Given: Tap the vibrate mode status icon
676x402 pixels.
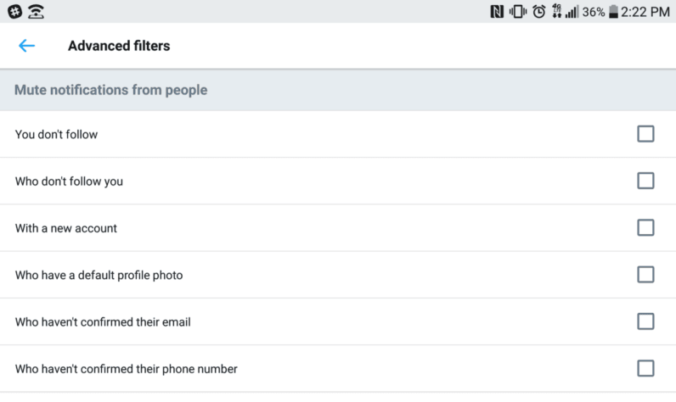Looking at the screenshot, I should pos(518,12).
